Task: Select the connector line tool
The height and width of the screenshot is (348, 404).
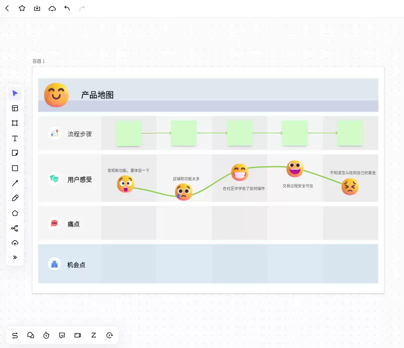Action: pos(15,183)
